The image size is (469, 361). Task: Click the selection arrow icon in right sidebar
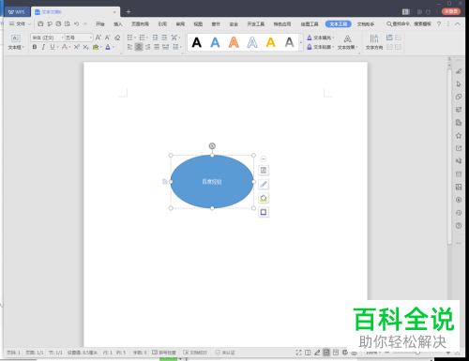(x=459, y=84)
